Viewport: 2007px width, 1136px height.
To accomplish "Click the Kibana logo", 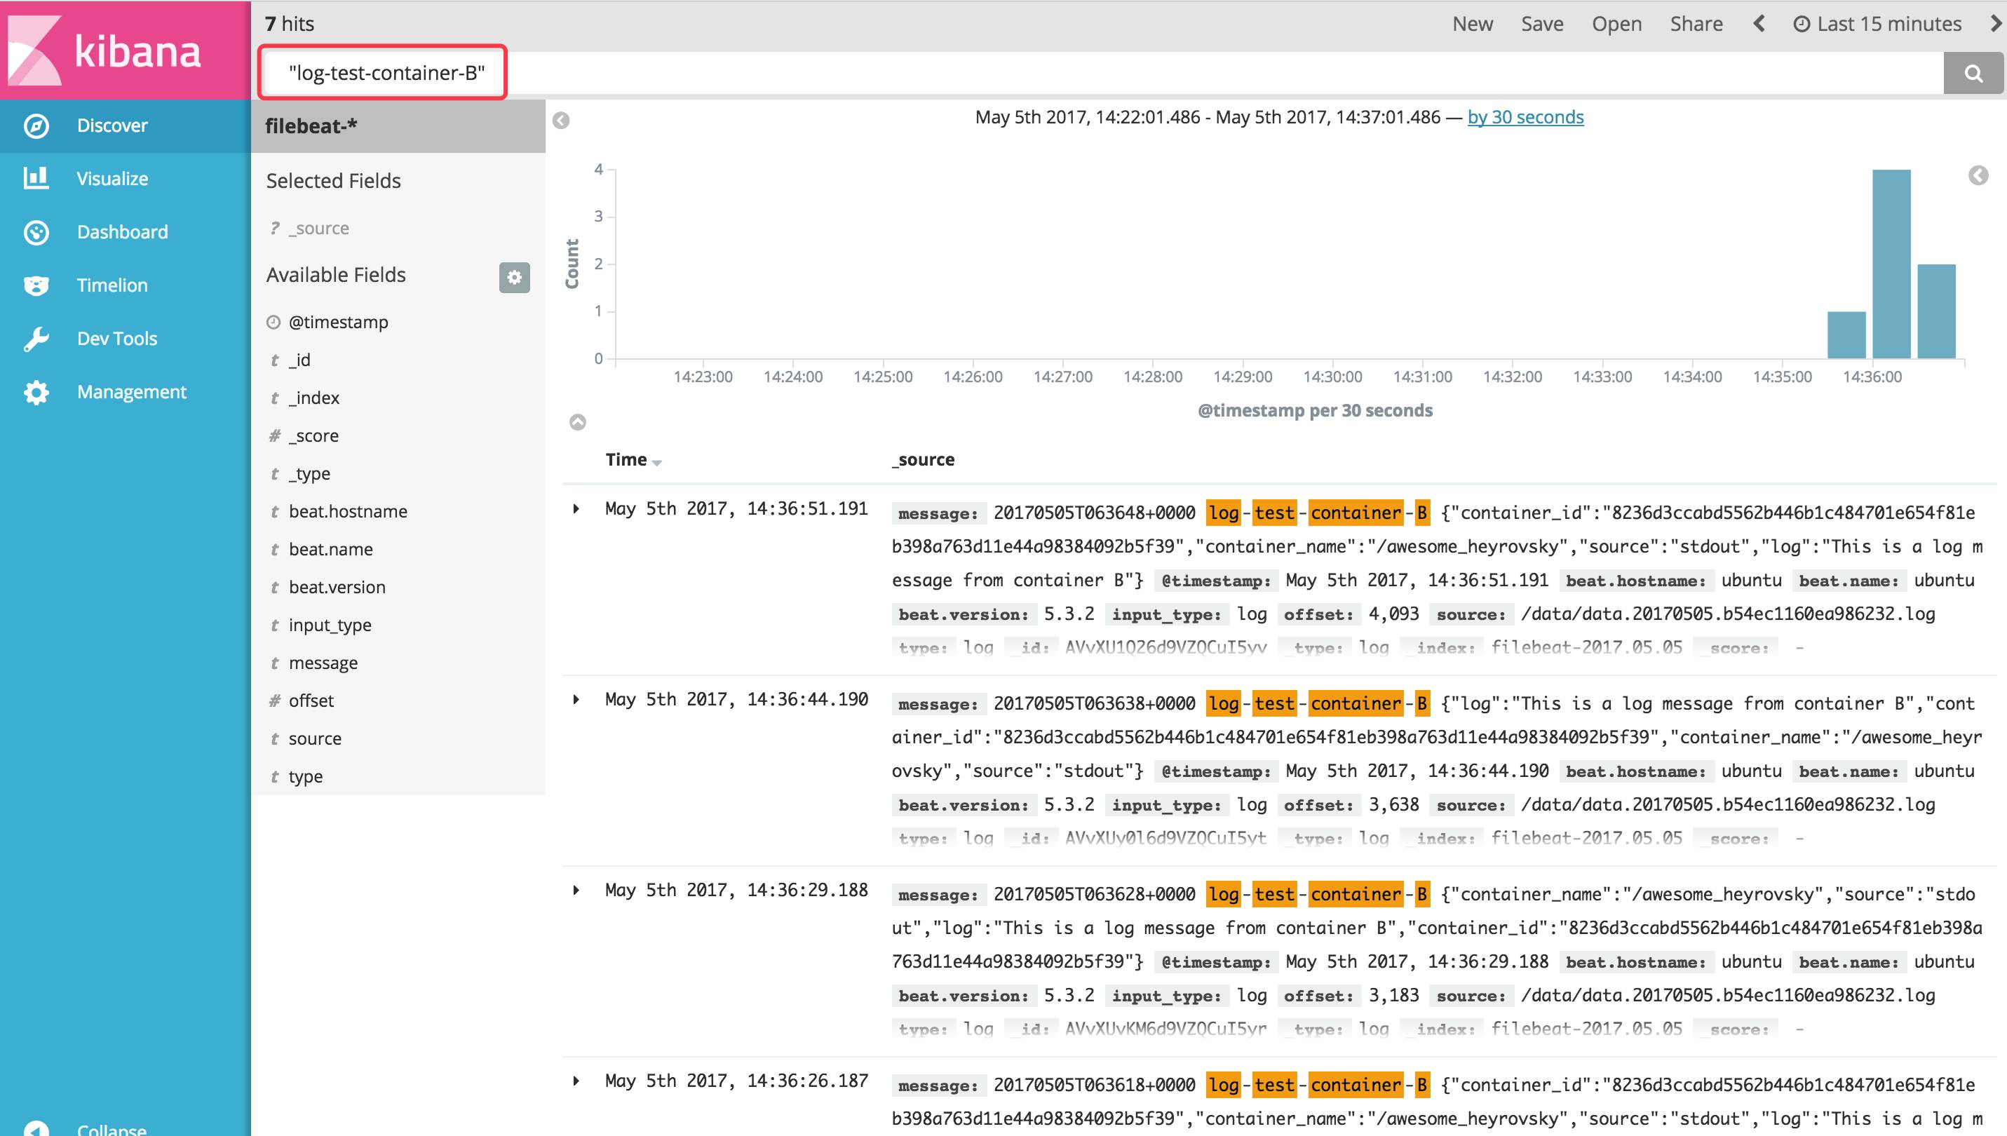I will (125, 50).
